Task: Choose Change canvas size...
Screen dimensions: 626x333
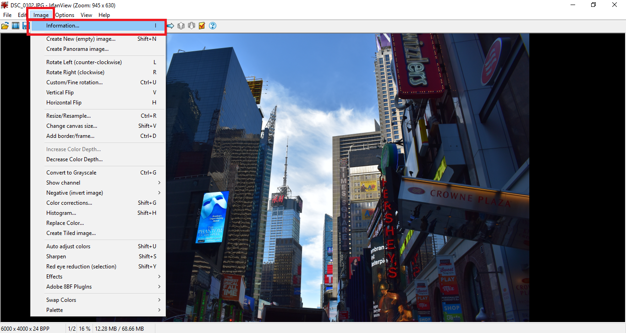Action: 98,126
